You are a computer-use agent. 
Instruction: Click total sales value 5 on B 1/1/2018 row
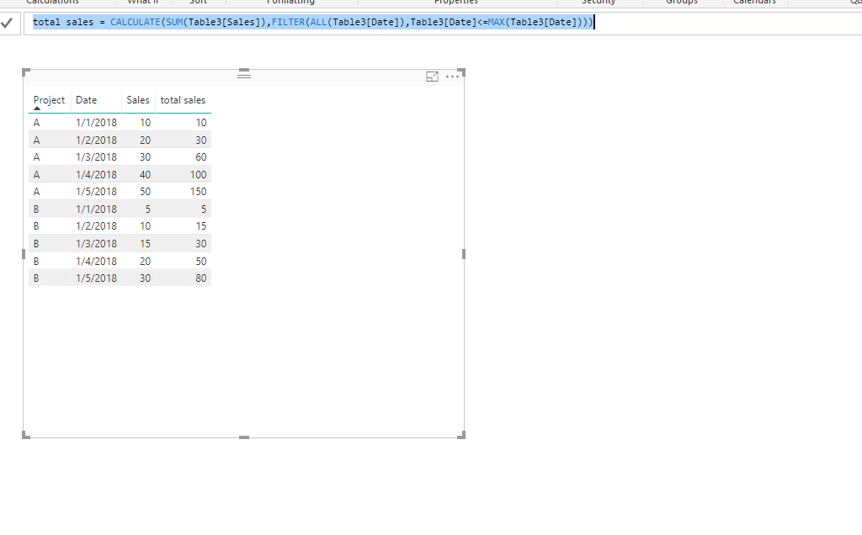tap(204, 209)
